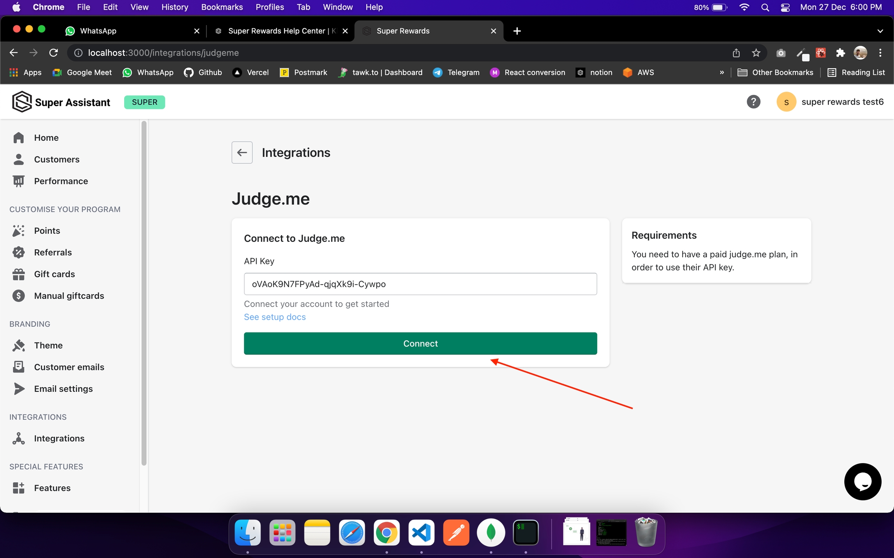The width and height of the screenshot is (894, 558).
Task: Click the back arrow beside Integrations
Action: point(242,153)
